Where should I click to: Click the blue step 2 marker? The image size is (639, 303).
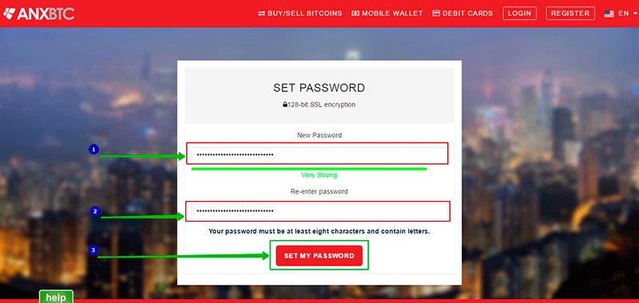tap(95, 211)
